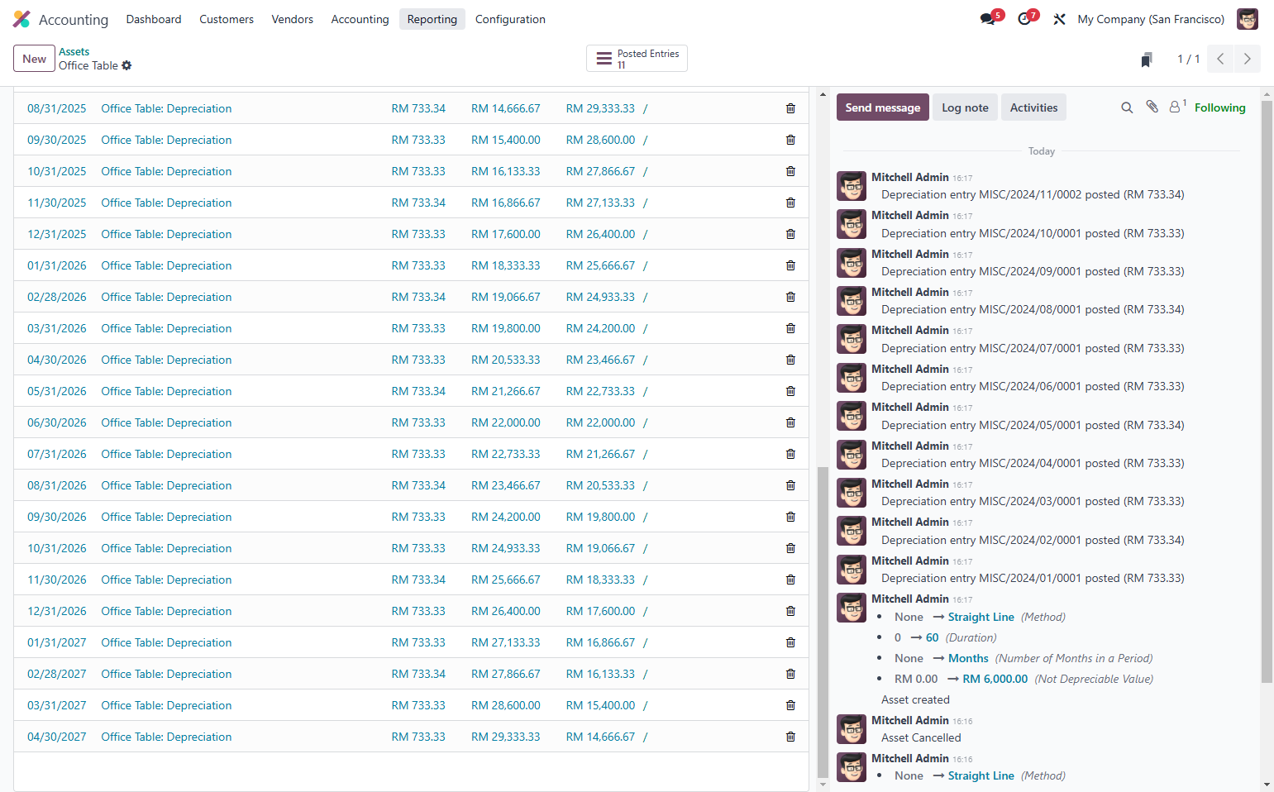Toggle the Following status

1219,107
